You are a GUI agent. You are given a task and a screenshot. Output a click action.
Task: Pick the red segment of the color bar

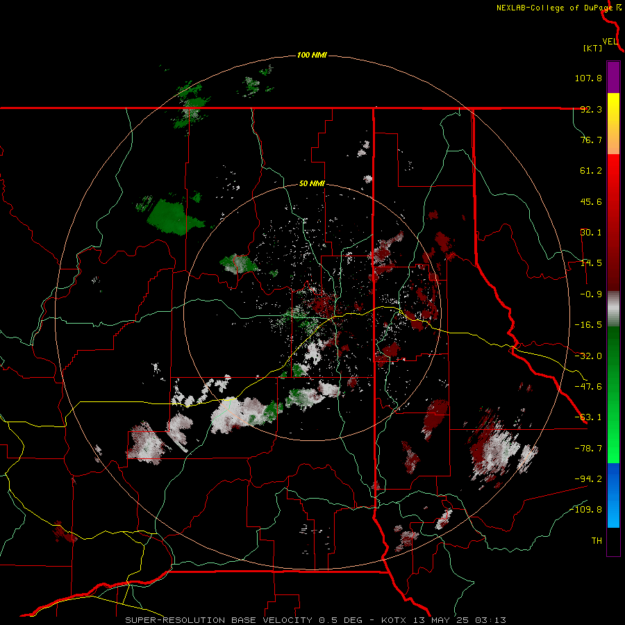point(613,222)
